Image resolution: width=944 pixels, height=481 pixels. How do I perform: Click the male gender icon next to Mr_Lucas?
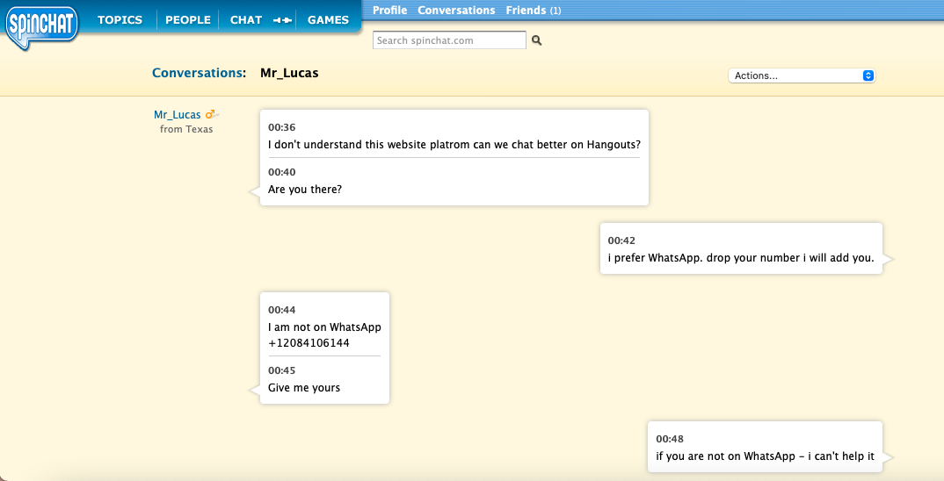211,114
